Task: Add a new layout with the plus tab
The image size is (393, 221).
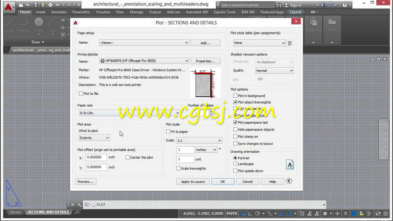Action: (x=77, y=212)
